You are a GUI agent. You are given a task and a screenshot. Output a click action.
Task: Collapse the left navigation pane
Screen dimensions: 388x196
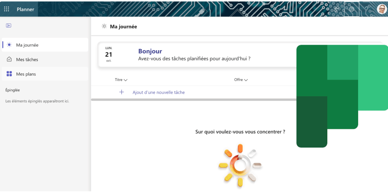coord(9,25)
